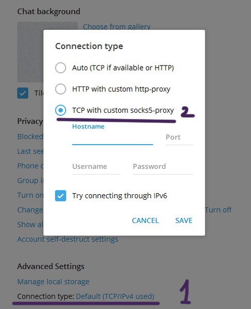Viewport: 251px width, 309px height.
Task: Click the Hostname input field
Action: [x=113, y=138]
